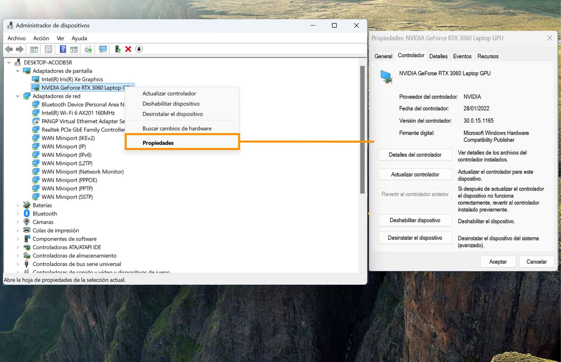The width and height of the screenshot is (561, 362).
Task: Select the Intel(R) Wi-Fi 6 AX201 adapter
Action: coord(78,113)
